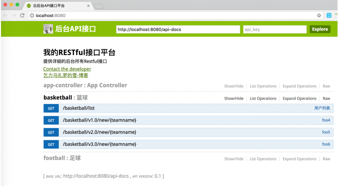Expand the app-controller : App Controller section
Screen dimensions: 341x186
(x=85, y=85)
